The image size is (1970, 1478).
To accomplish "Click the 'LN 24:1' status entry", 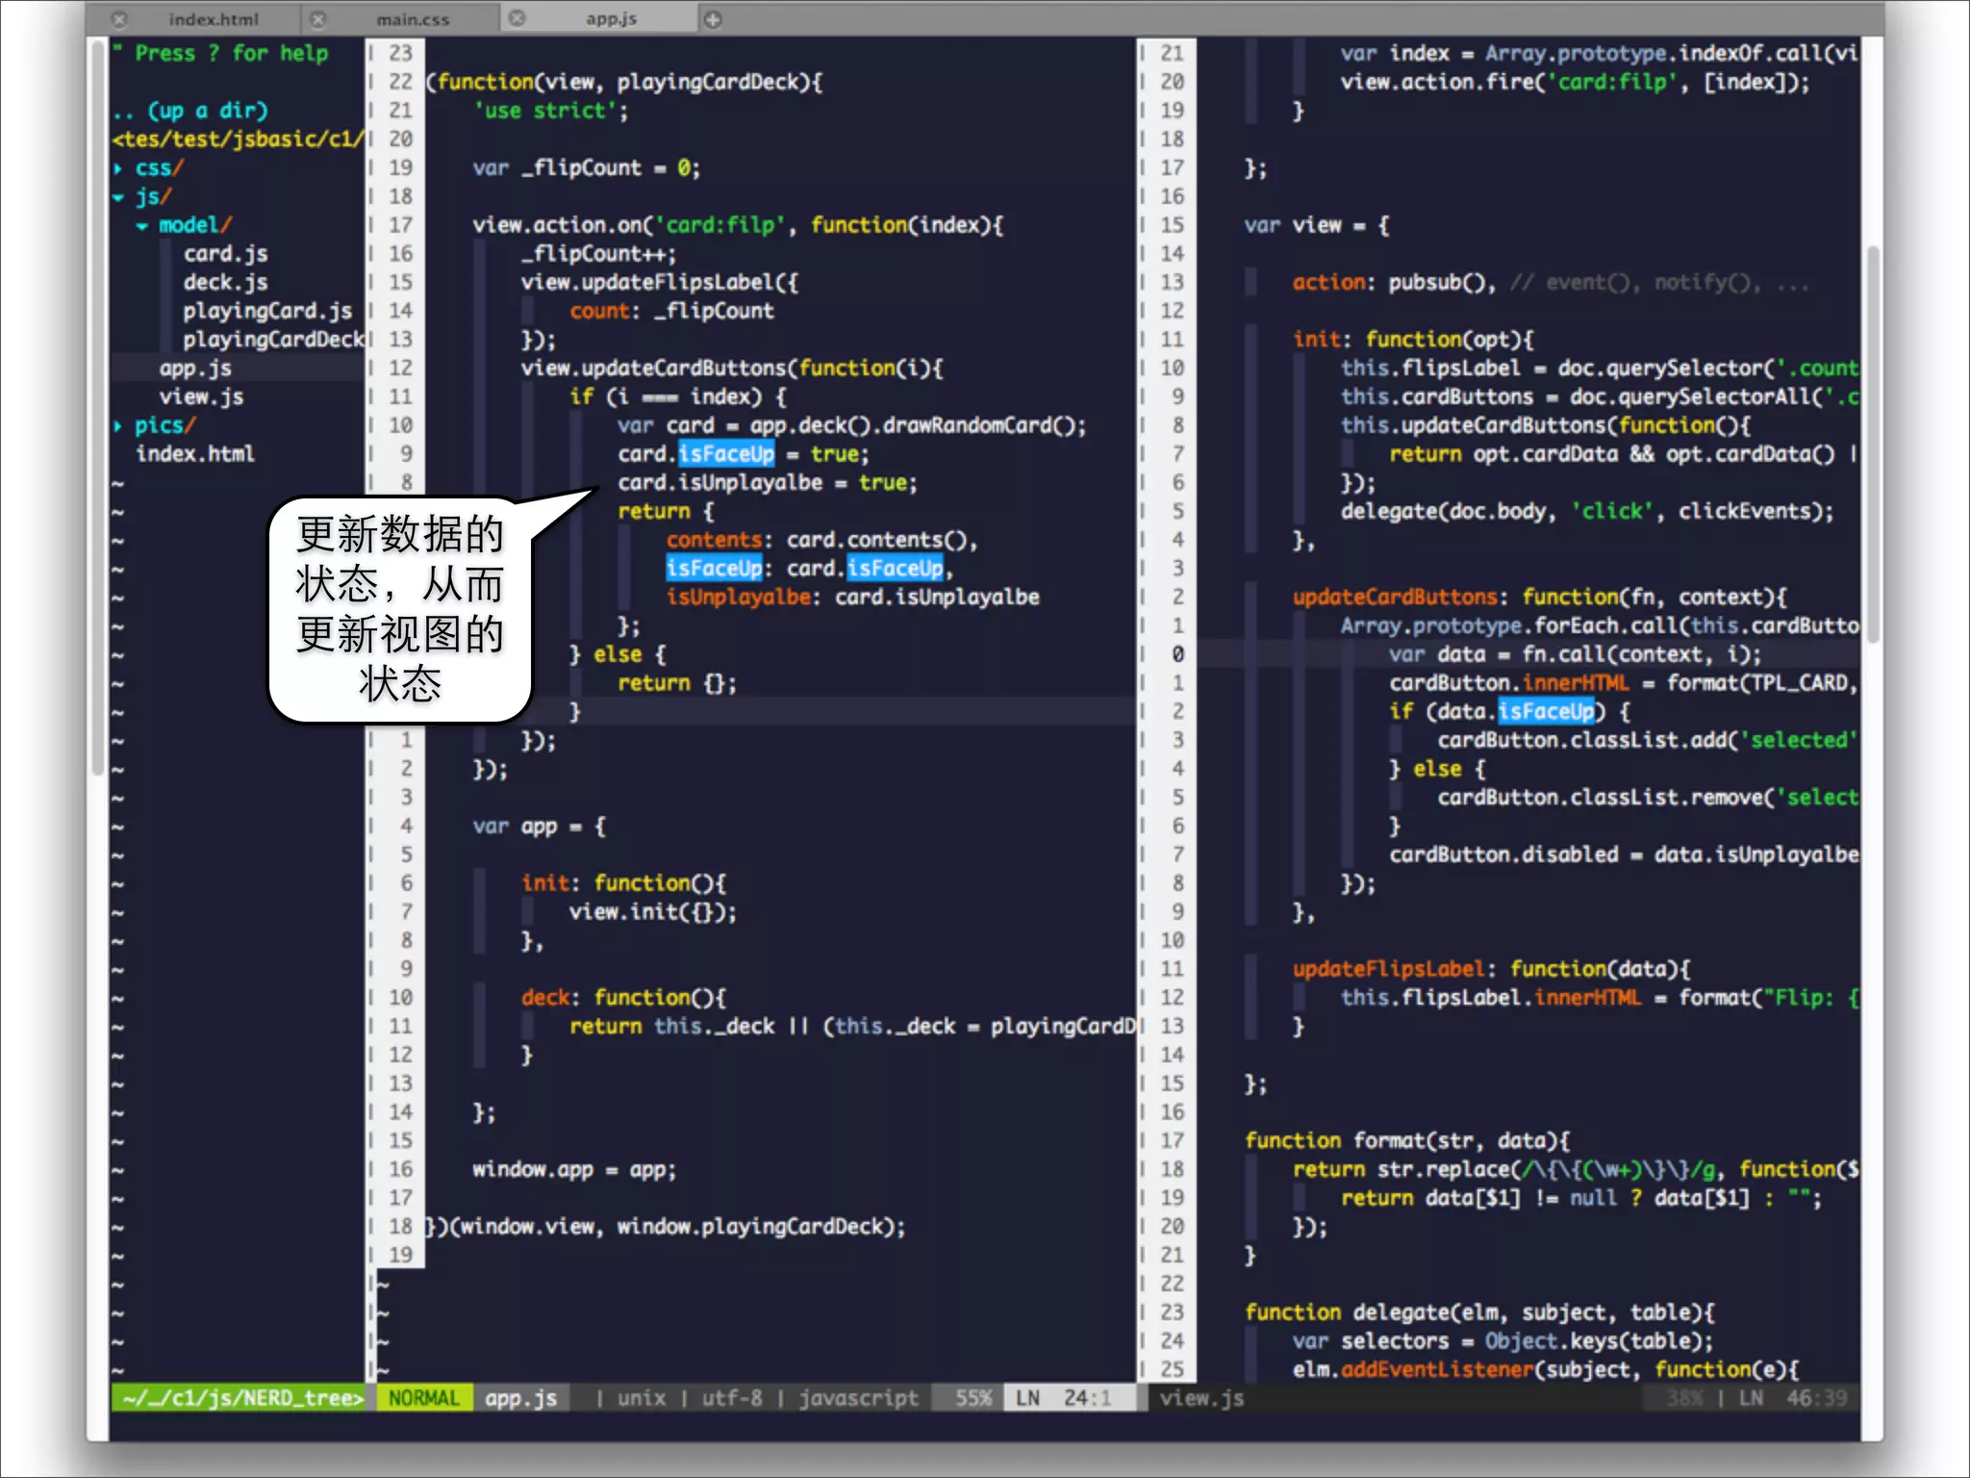I will point(1063,1398).
